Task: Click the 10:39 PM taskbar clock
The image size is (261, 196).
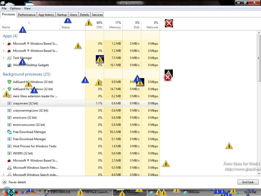Action: coord(250,192)
